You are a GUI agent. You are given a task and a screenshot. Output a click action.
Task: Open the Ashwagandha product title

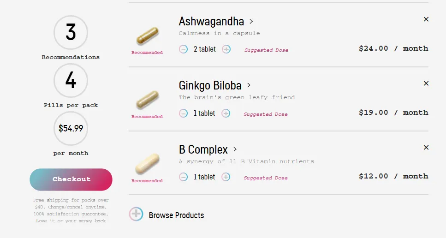click(x=211, y=22)
